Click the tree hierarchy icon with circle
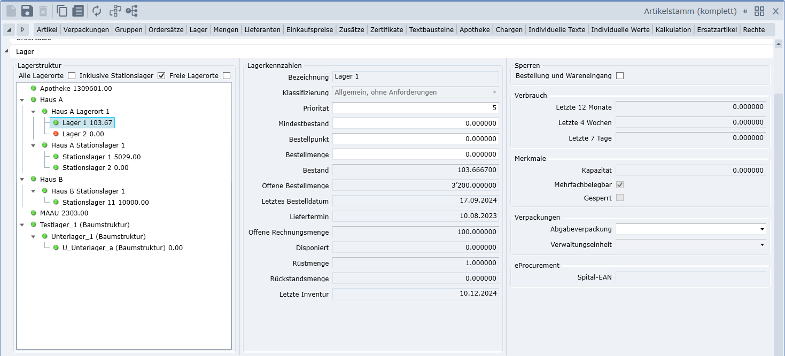 (131, 11)
